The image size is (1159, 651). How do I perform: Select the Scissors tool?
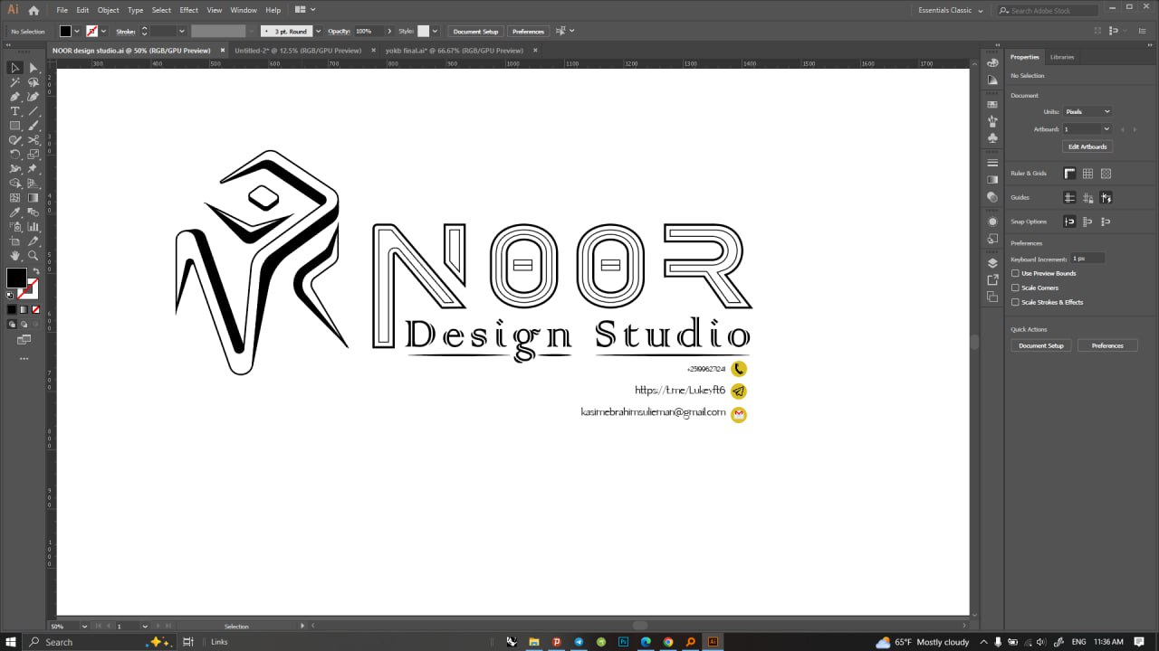coord(34,140)
